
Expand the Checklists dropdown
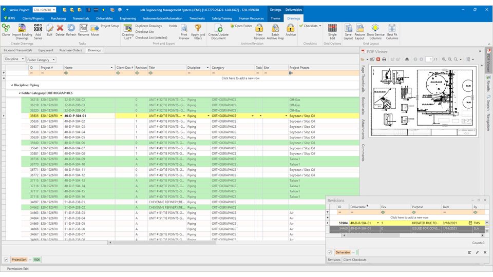coord(320,26)
